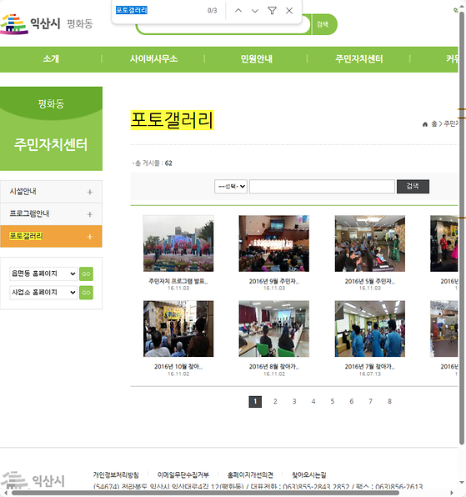
Task: Open 주민자치 프로그램 발표 photo thumbnail
Action: coord(178,243)
